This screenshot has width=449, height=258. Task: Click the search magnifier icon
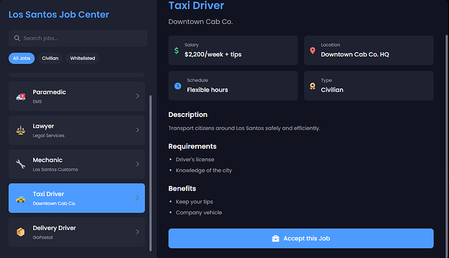point(17,38)
